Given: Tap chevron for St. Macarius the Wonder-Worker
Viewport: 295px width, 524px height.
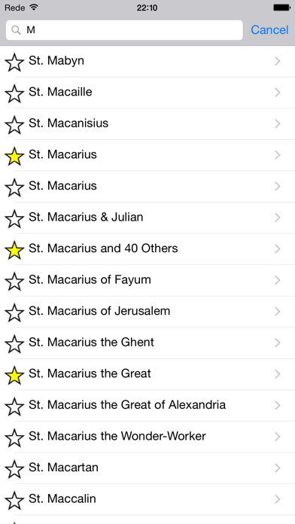Looking at the screenshot, I should (x=277, y=437).
